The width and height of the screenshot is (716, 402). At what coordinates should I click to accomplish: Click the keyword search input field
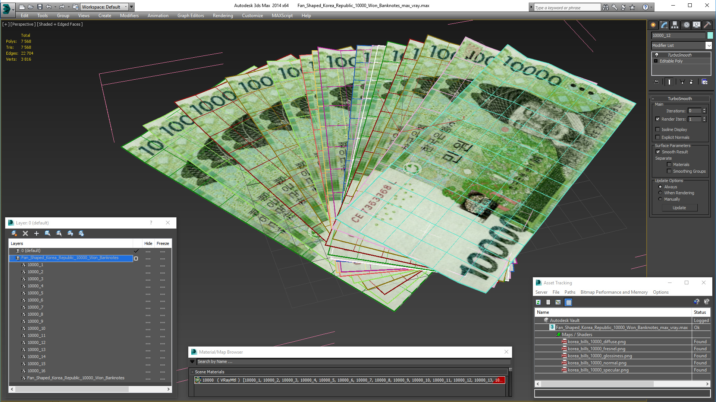(567, 7)
